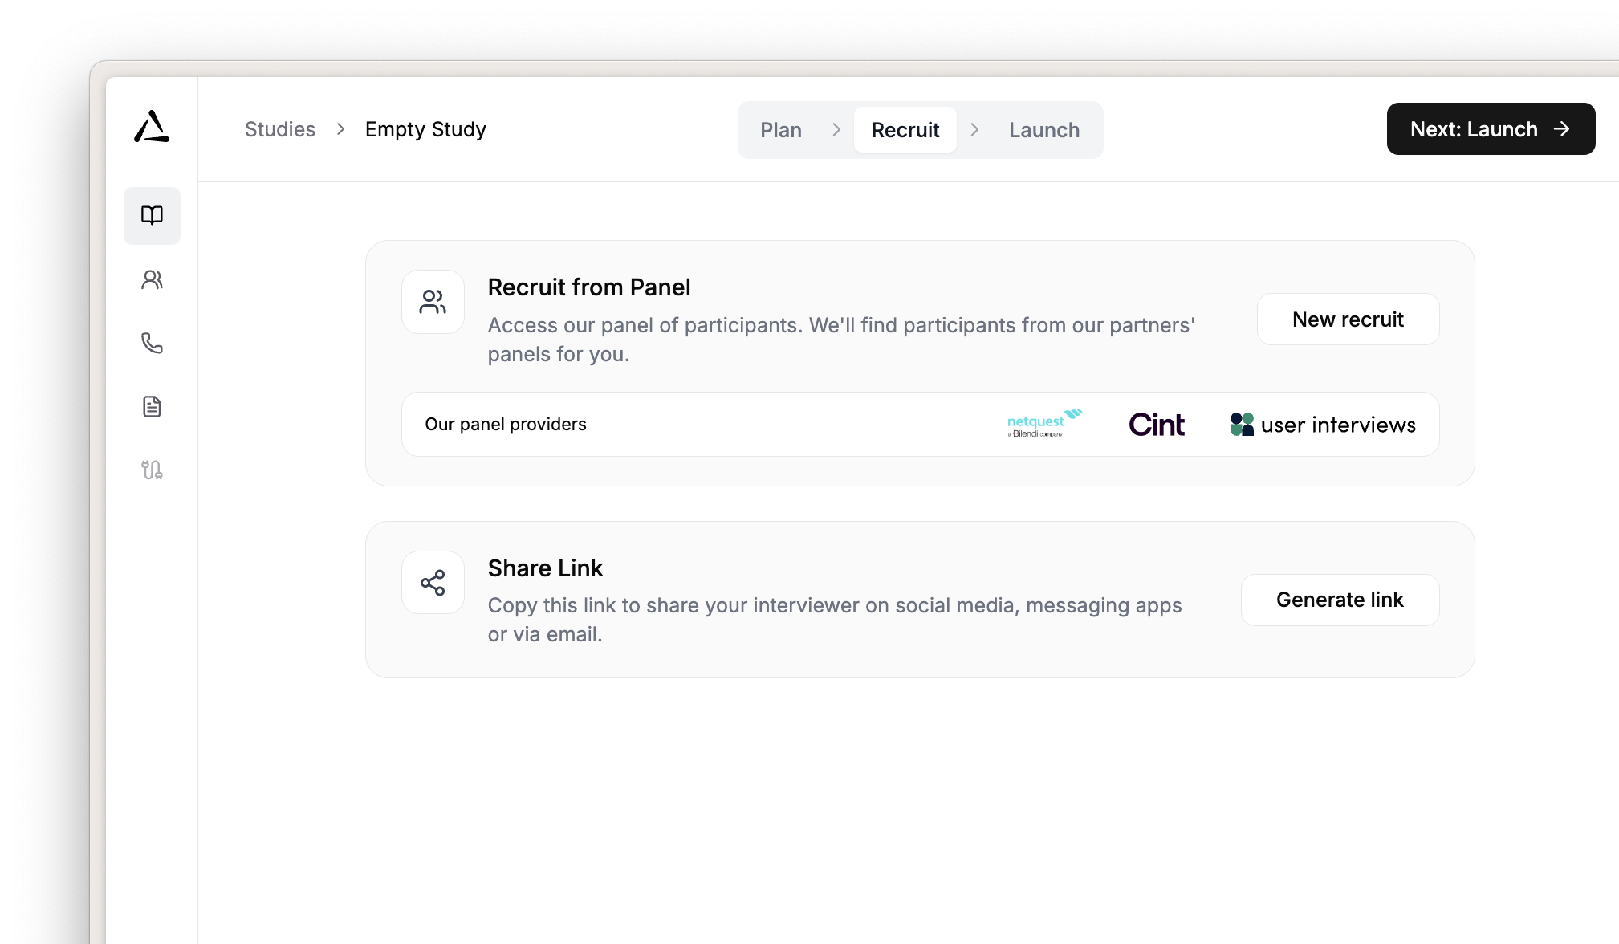
Task: Switch to the Plan step tab
Action: (x=780, y=130)
